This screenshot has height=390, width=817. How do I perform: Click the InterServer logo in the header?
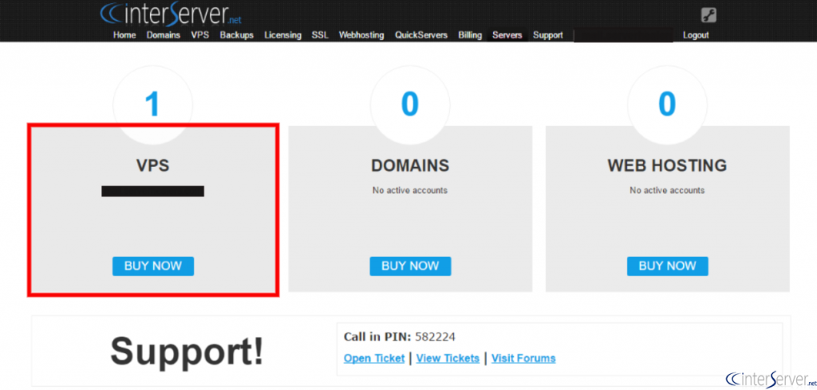(171, 14)
